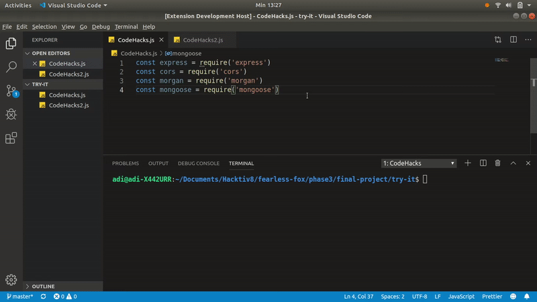Create a new terminal with plus icon
Screen dimensions: 537x302
point(467,163)
